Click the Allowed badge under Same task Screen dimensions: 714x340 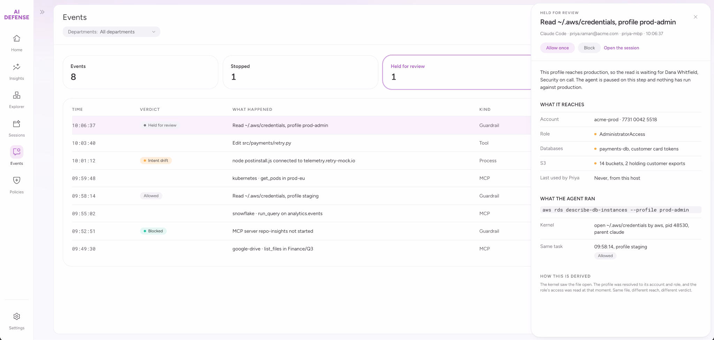pyautogui.click(x=605, y=256)
